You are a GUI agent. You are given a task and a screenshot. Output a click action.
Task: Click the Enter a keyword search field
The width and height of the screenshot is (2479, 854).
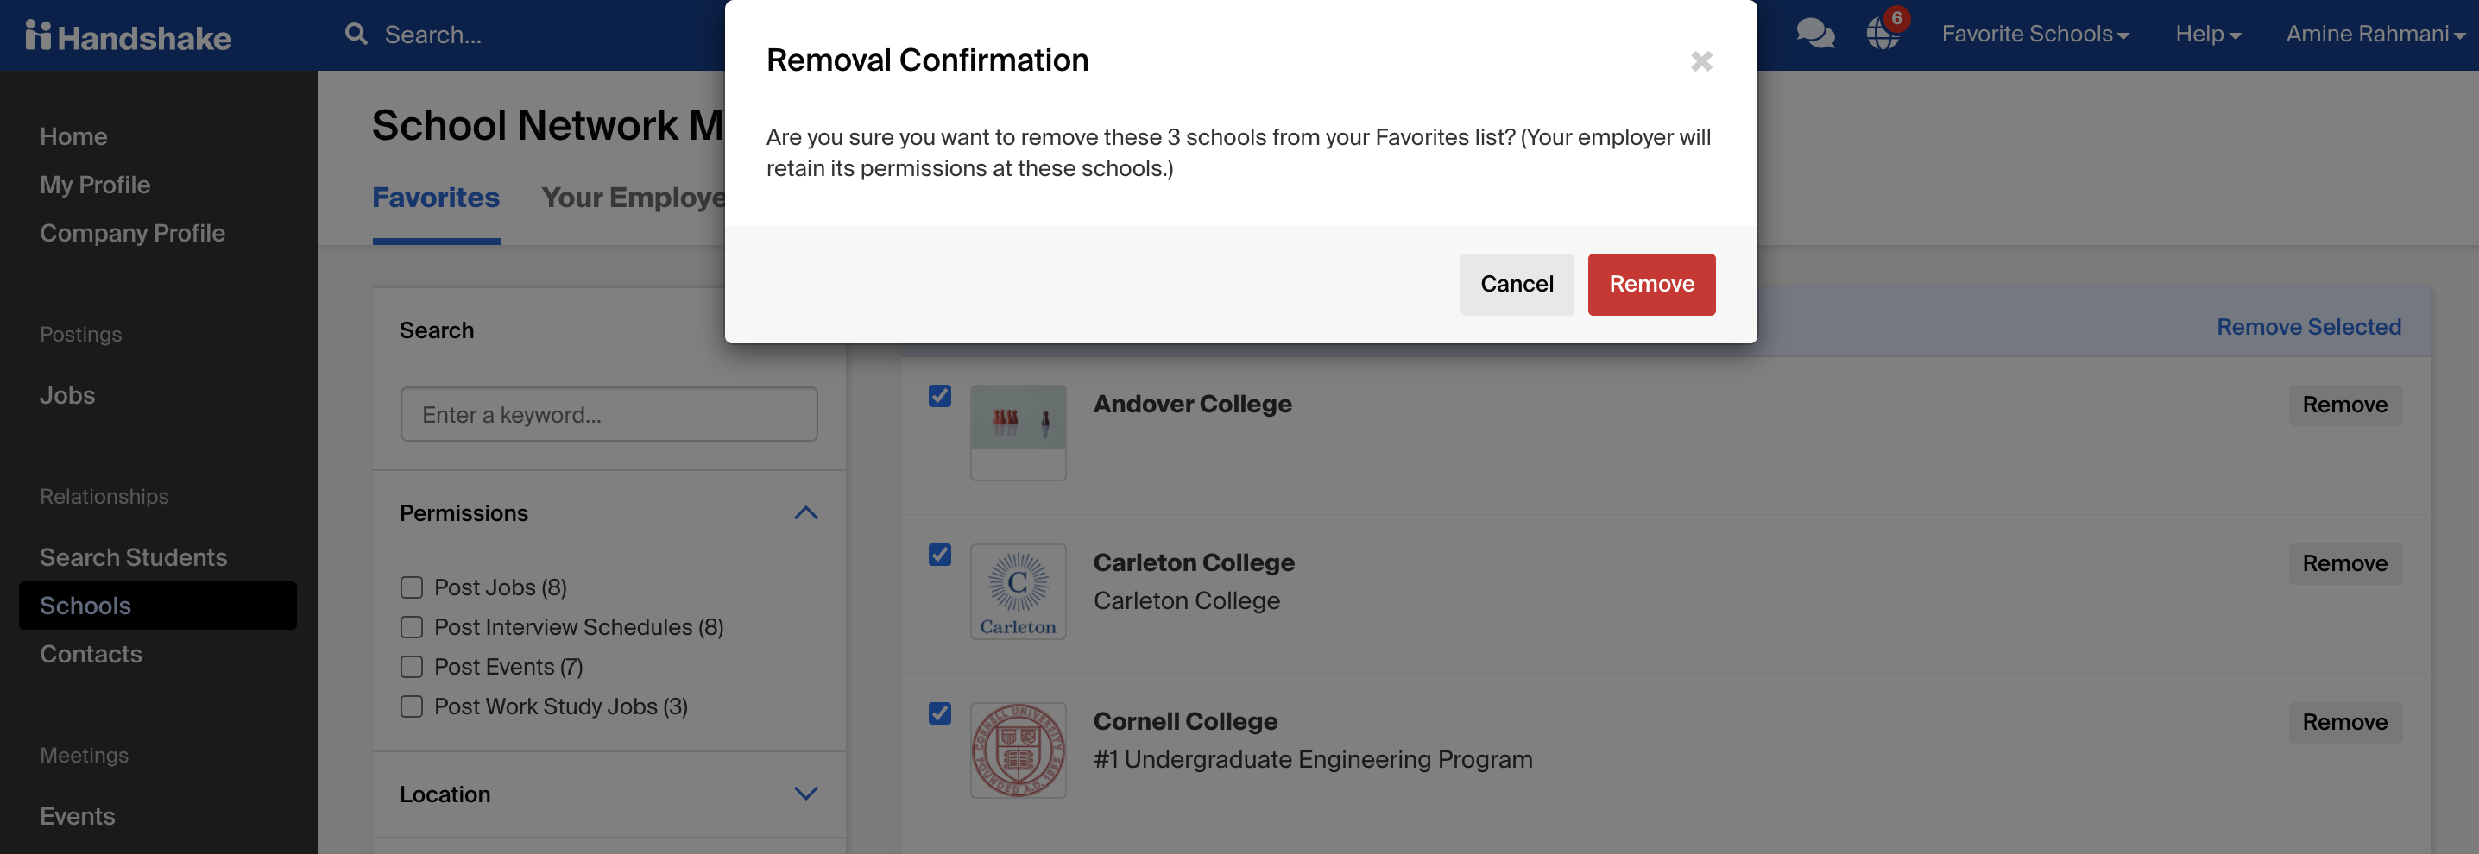(x=609, y=415)
